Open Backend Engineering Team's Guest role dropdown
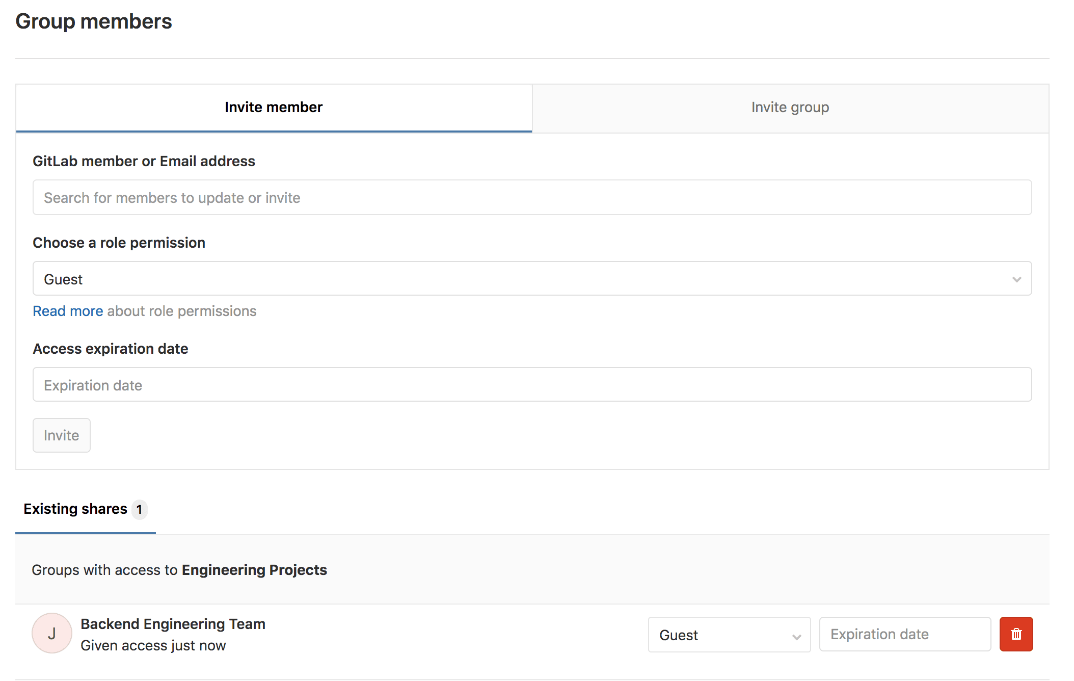1074x681 pixels. (x=729, y=635)
